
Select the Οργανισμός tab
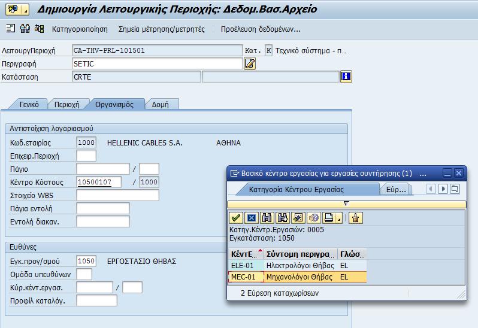114,105
